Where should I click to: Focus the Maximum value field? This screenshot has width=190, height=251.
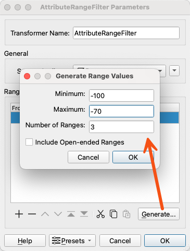(121, 111)
